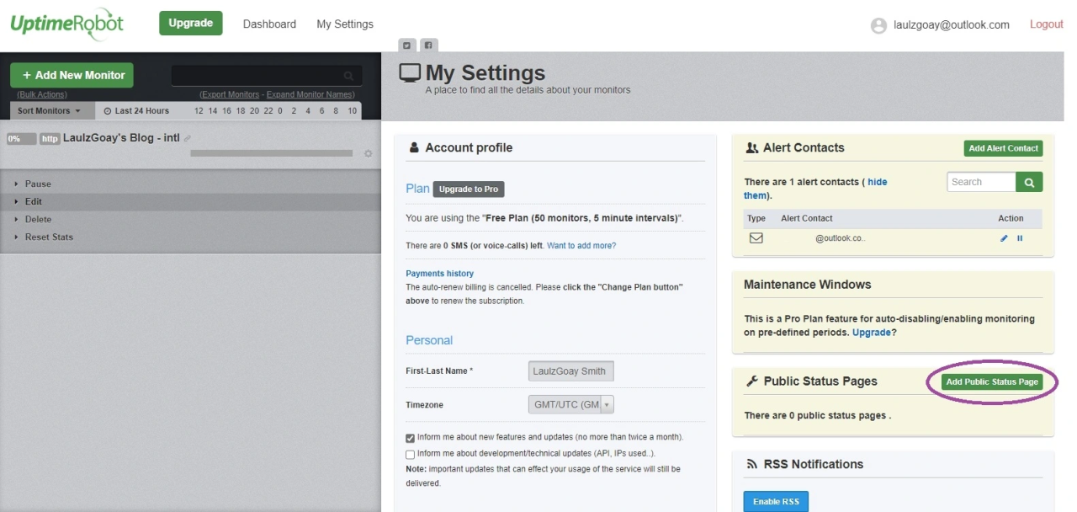The width and height of the screenshot is (1077, 512).
Task: Enable development/technical updates notifications checkbox
Action: pyautogui.click(x=411, y=455)
